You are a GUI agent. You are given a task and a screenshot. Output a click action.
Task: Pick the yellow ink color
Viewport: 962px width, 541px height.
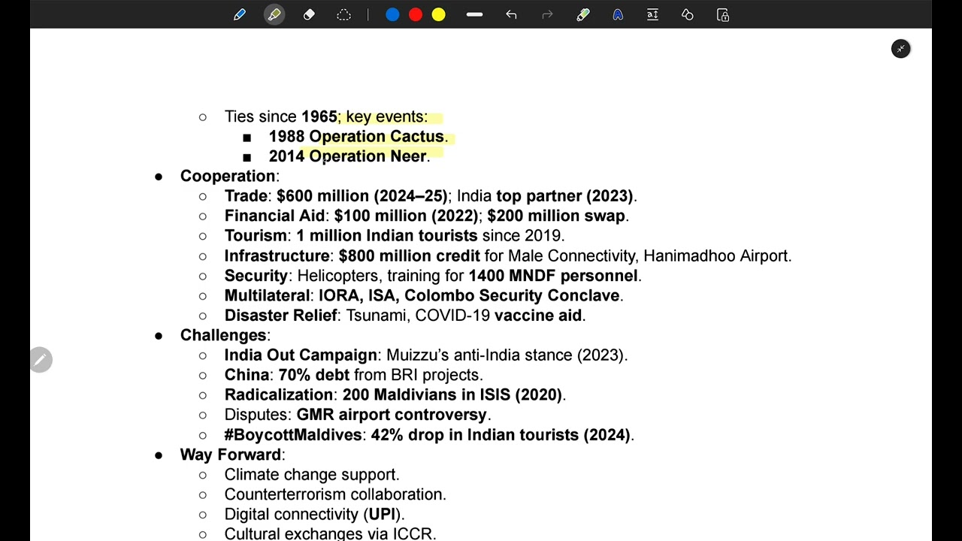pyautogui.click(x=439, y=15)
